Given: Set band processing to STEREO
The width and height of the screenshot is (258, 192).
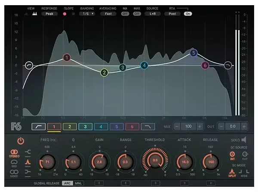Looking at the screenshot, I should point(14,153).
